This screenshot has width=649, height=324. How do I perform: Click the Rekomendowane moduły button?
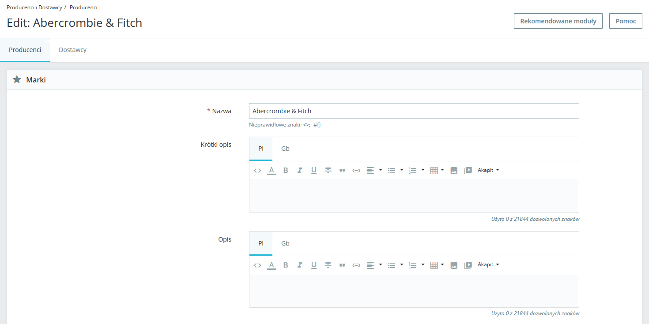pos(558,21)
